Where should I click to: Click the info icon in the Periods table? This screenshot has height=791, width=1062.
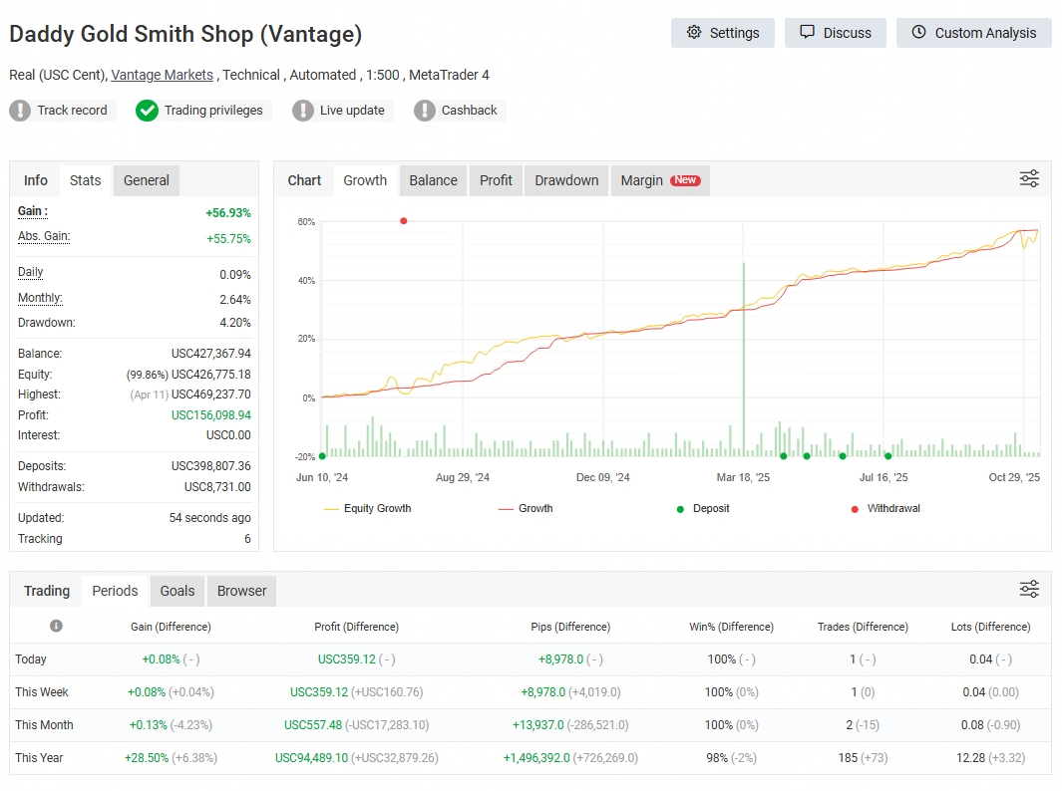click(57, 626)
